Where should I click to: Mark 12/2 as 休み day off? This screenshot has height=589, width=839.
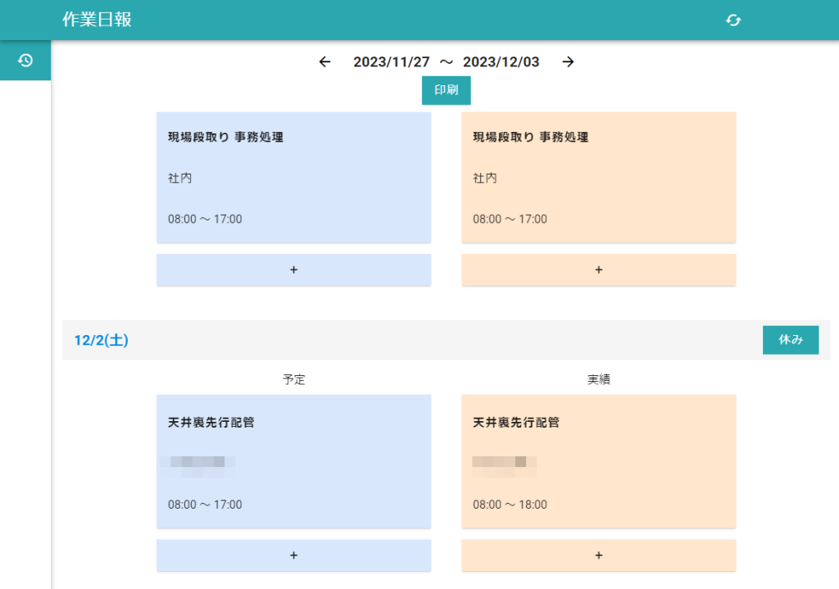790,340
